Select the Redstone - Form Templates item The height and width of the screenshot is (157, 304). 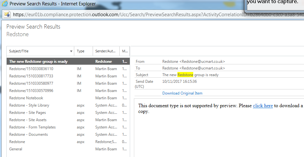coord(32,127)
